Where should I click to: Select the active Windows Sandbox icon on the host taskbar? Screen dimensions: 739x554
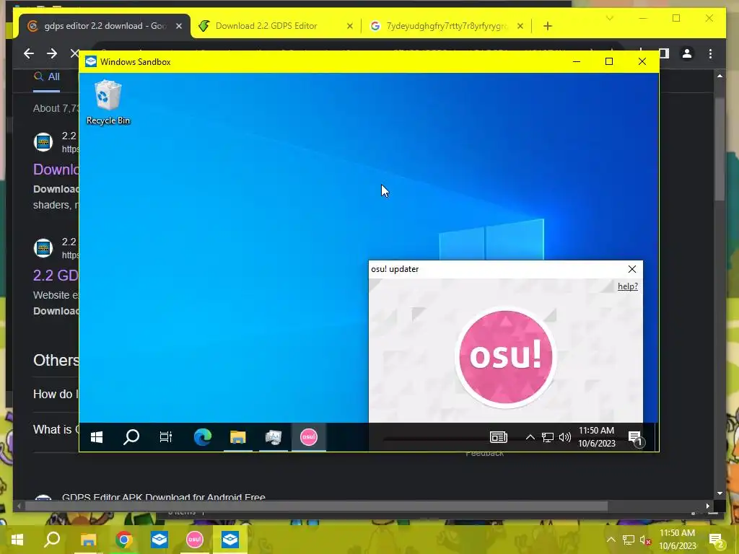[x=230, y=540]
